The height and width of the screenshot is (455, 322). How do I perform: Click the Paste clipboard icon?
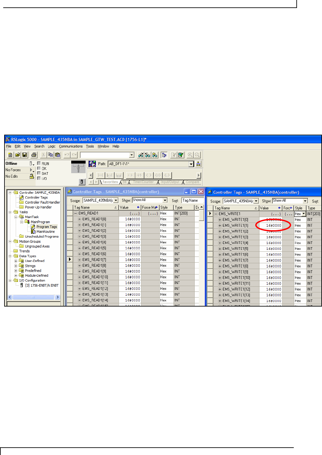[58, 155]
